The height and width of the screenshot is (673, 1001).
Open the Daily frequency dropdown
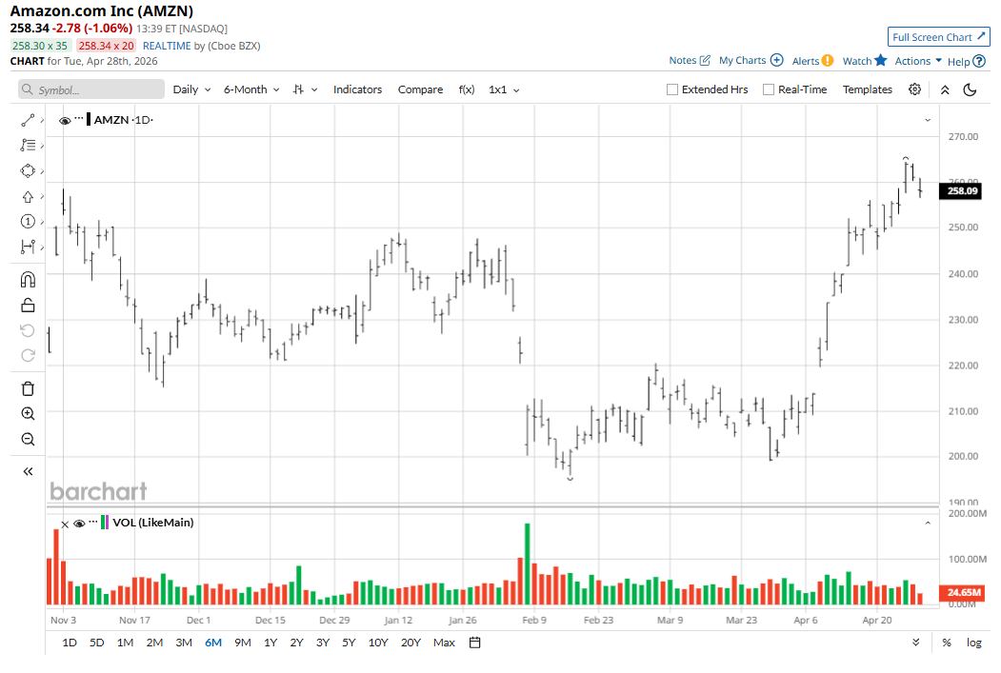pyautogui.click(x=191, y=89)
